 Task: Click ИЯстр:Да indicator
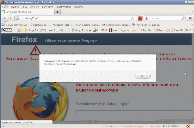point(31,30)
